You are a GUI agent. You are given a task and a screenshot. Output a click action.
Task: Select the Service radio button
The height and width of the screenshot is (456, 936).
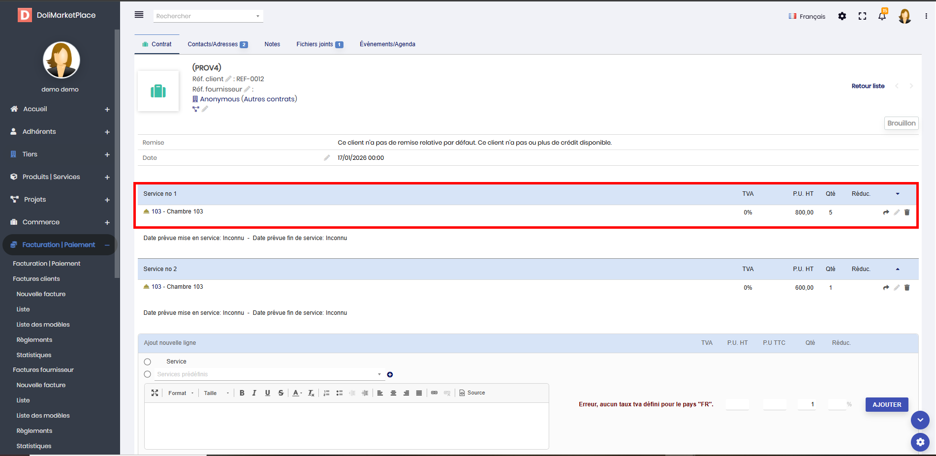147,362
